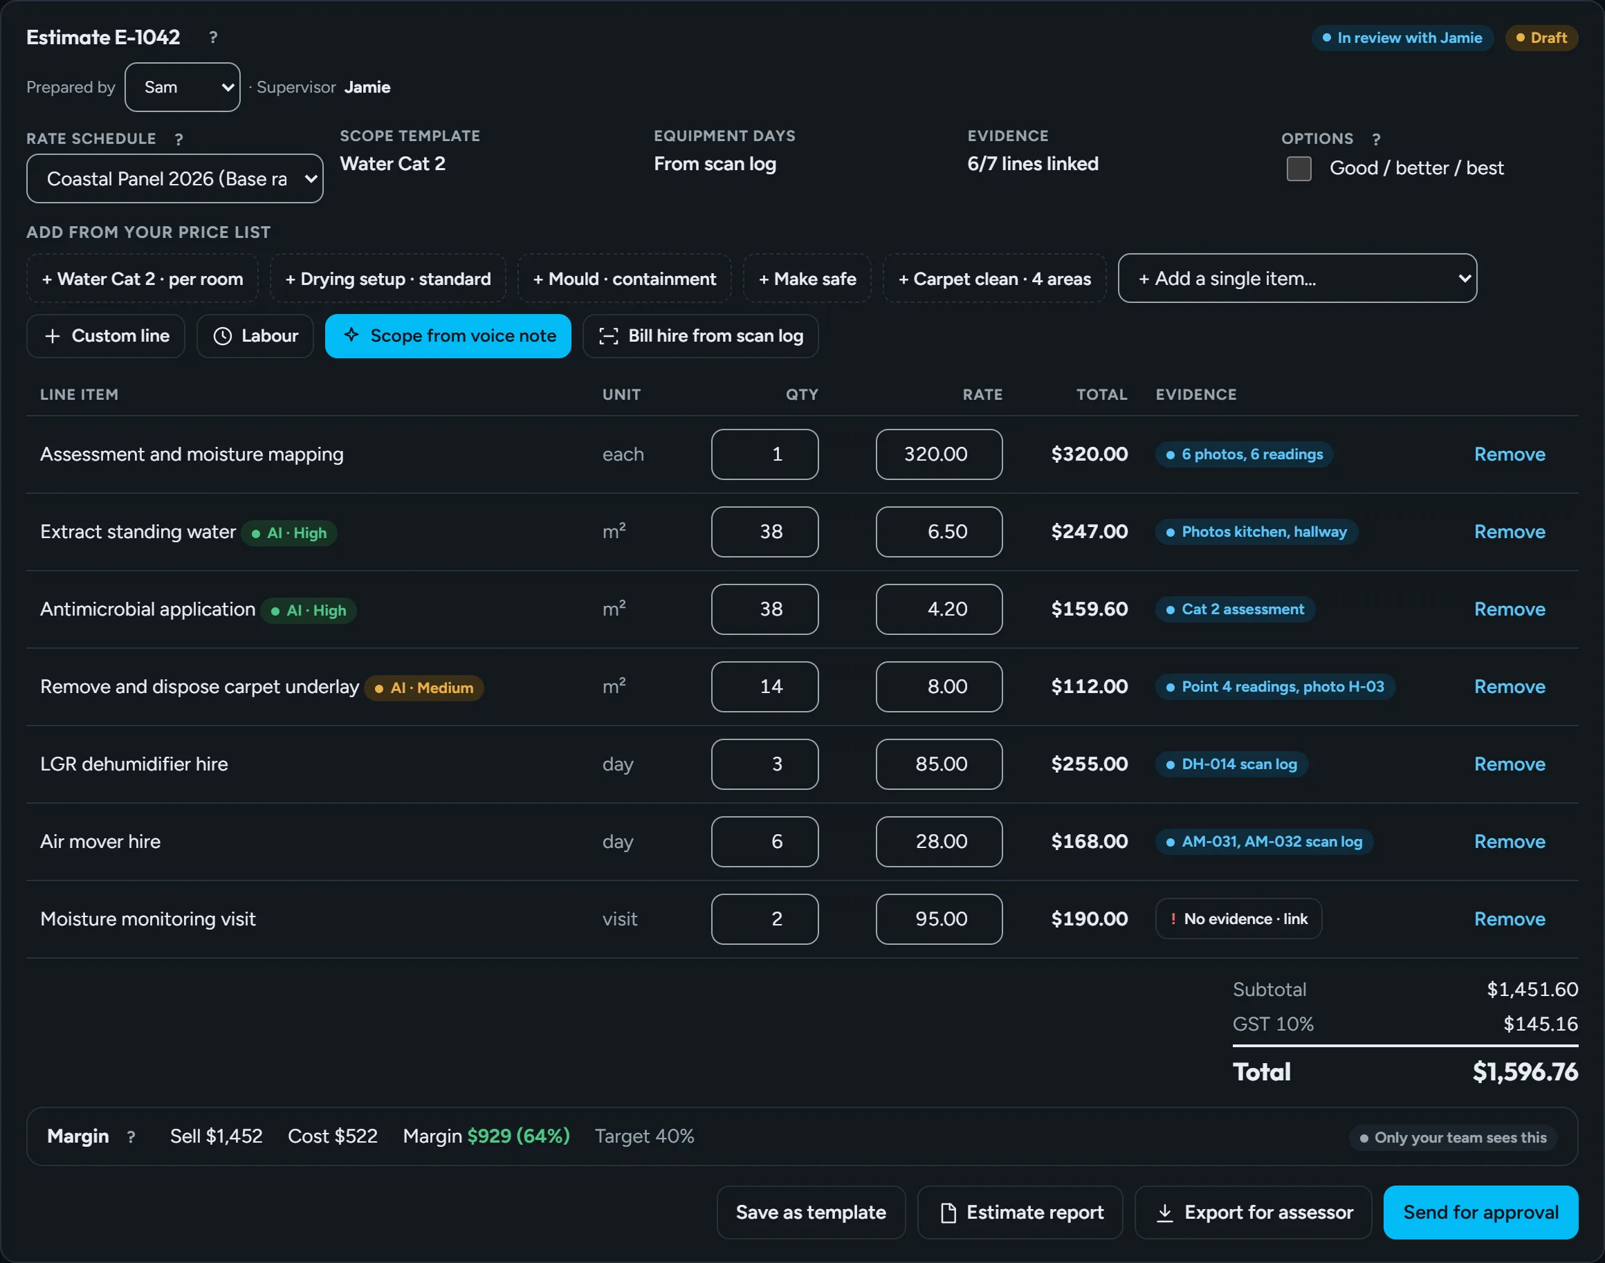The image size is (1605, 1263).
Task: Add Mould containment chip
Action: [624, 279]
